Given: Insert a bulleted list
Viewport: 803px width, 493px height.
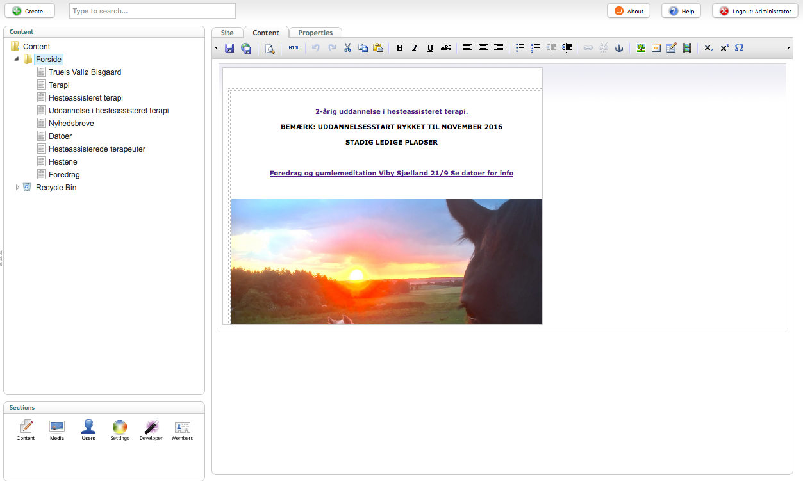Looking at the screenshot, I should pos(520,48).
